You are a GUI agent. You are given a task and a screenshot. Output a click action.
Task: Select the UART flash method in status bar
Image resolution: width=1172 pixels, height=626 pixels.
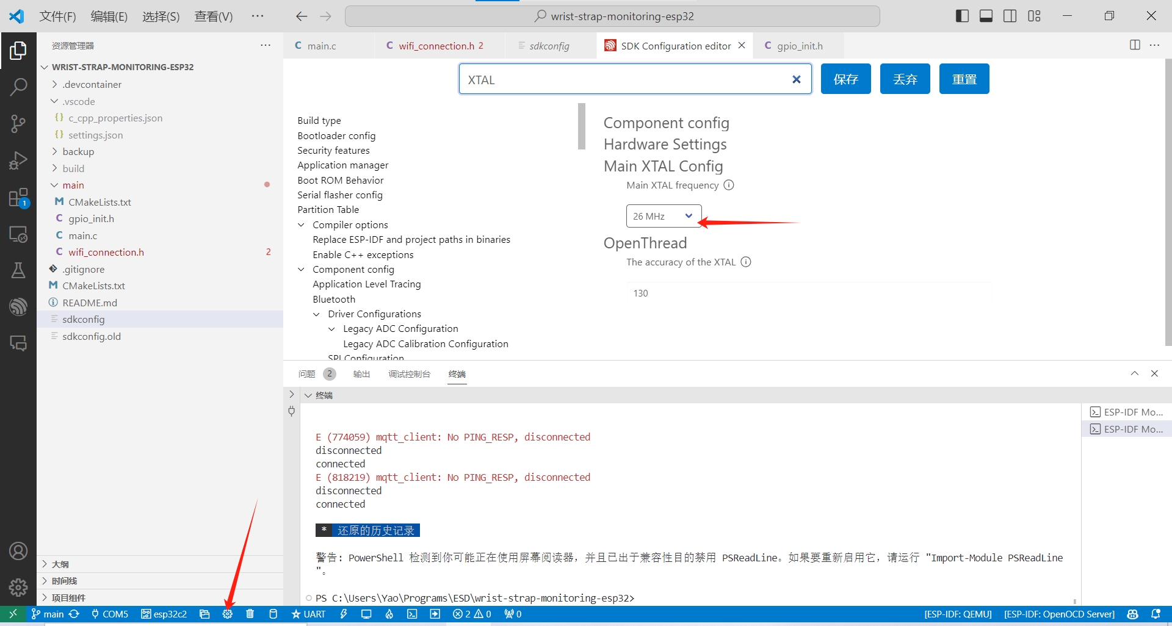[309, 614]
